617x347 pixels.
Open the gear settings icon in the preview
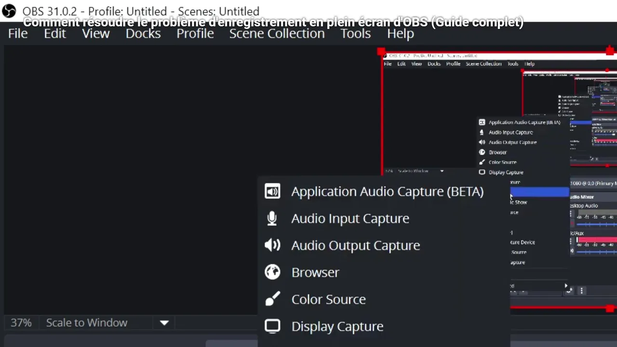[570, 291]
